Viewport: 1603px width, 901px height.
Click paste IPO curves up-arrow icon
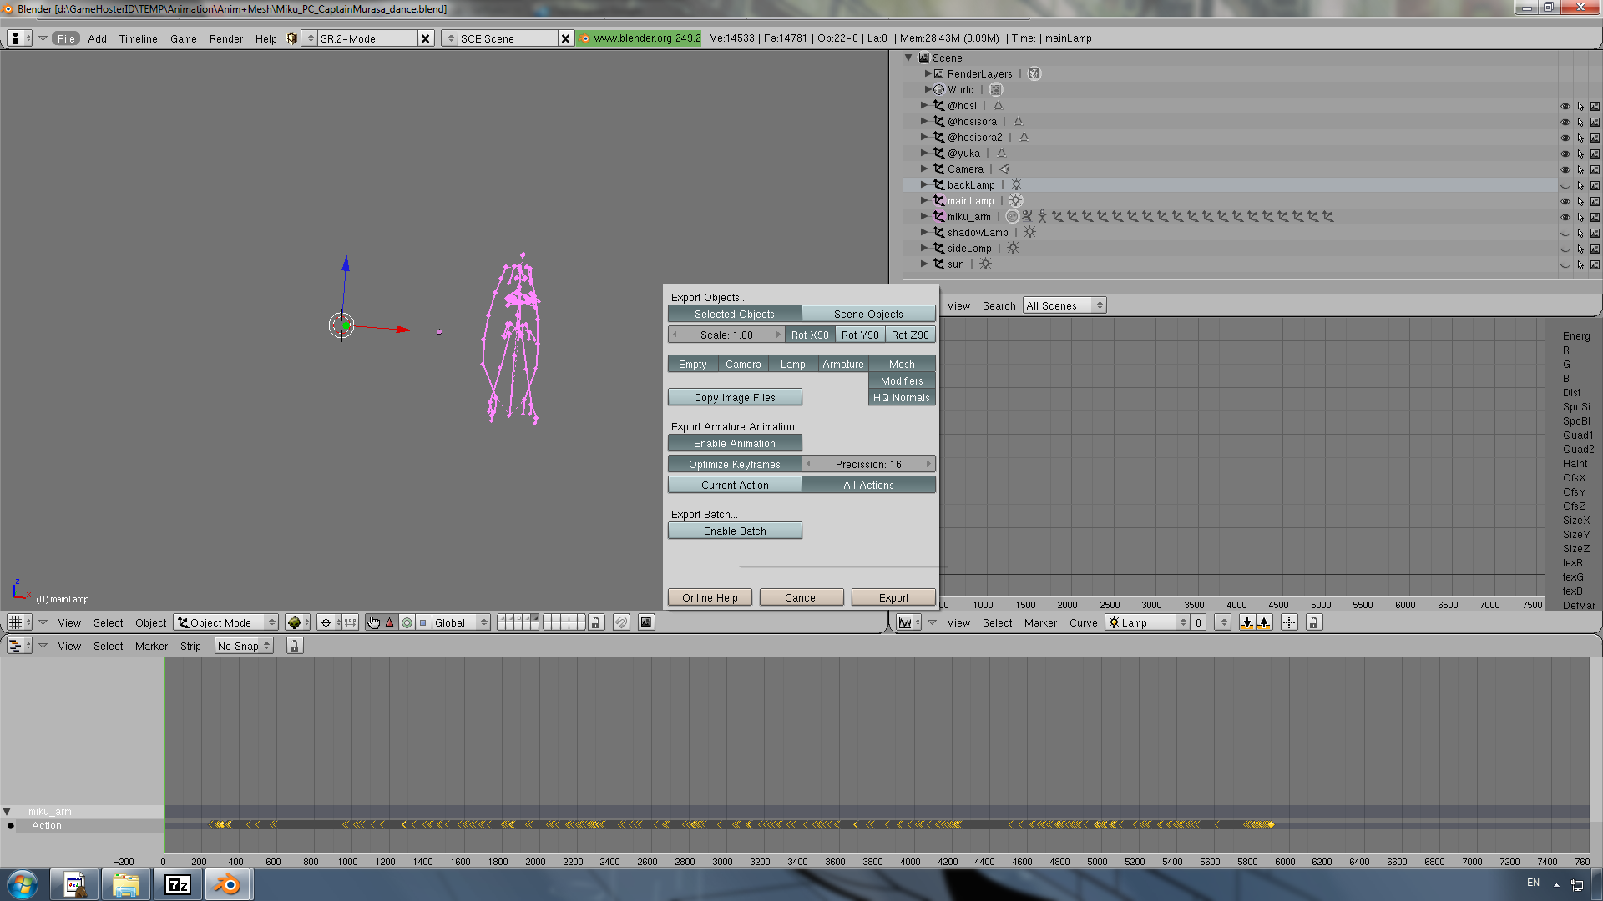click(x=1264, y=622)
